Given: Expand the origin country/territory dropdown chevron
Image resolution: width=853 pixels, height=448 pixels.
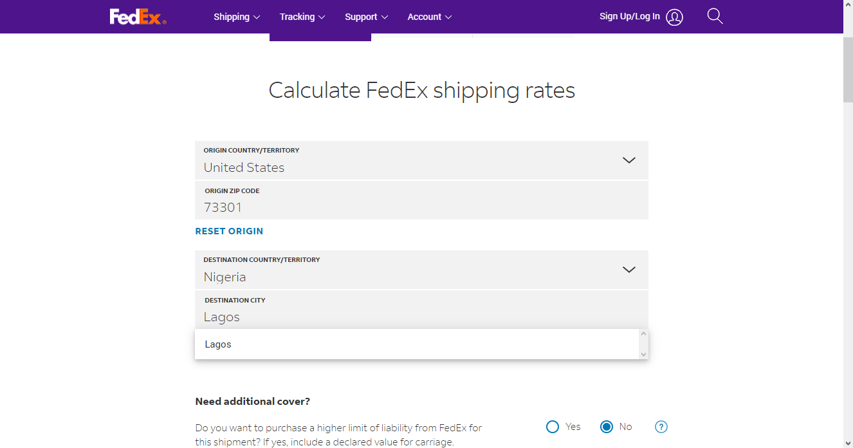Looking at the screenshot, I should 629,160.
